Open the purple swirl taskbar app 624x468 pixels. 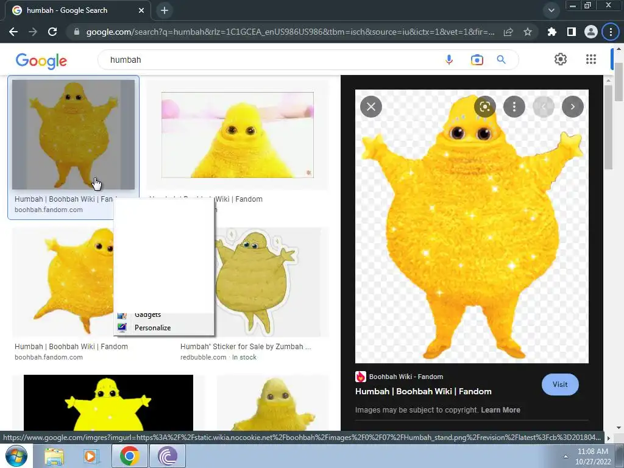coord(167,456)
